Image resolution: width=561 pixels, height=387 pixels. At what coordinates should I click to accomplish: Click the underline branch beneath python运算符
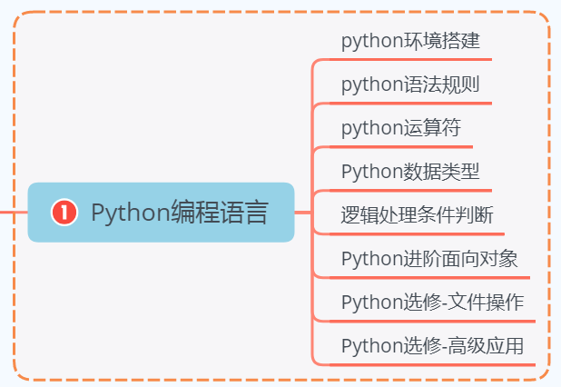[401, 147]
